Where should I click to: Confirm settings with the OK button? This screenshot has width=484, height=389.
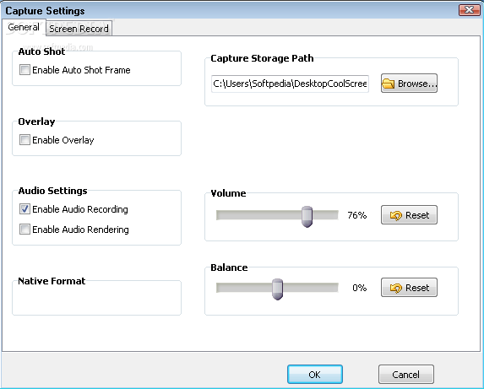pos(315,375)
